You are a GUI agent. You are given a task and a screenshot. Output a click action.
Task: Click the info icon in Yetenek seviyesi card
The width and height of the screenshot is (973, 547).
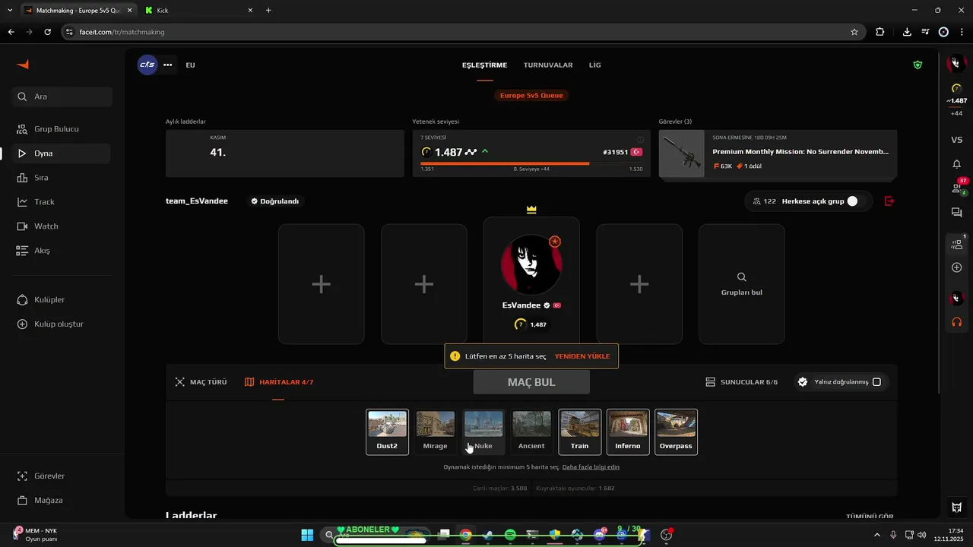[640, 140]
